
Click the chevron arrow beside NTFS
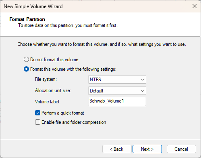tap(143, 80)
